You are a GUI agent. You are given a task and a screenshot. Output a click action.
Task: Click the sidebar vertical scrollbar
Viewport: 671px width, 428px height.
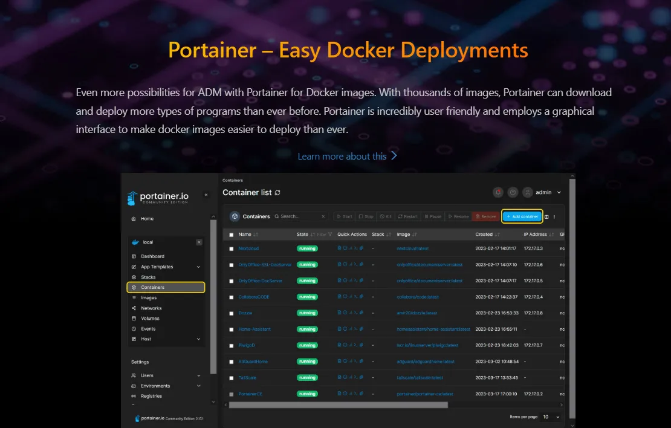213,297
